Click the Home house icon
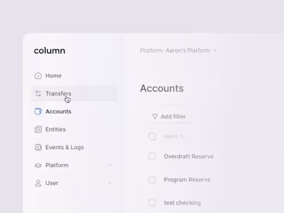Image resolution: width=284 pixels, height=213 pixels. tap(38, 76)
